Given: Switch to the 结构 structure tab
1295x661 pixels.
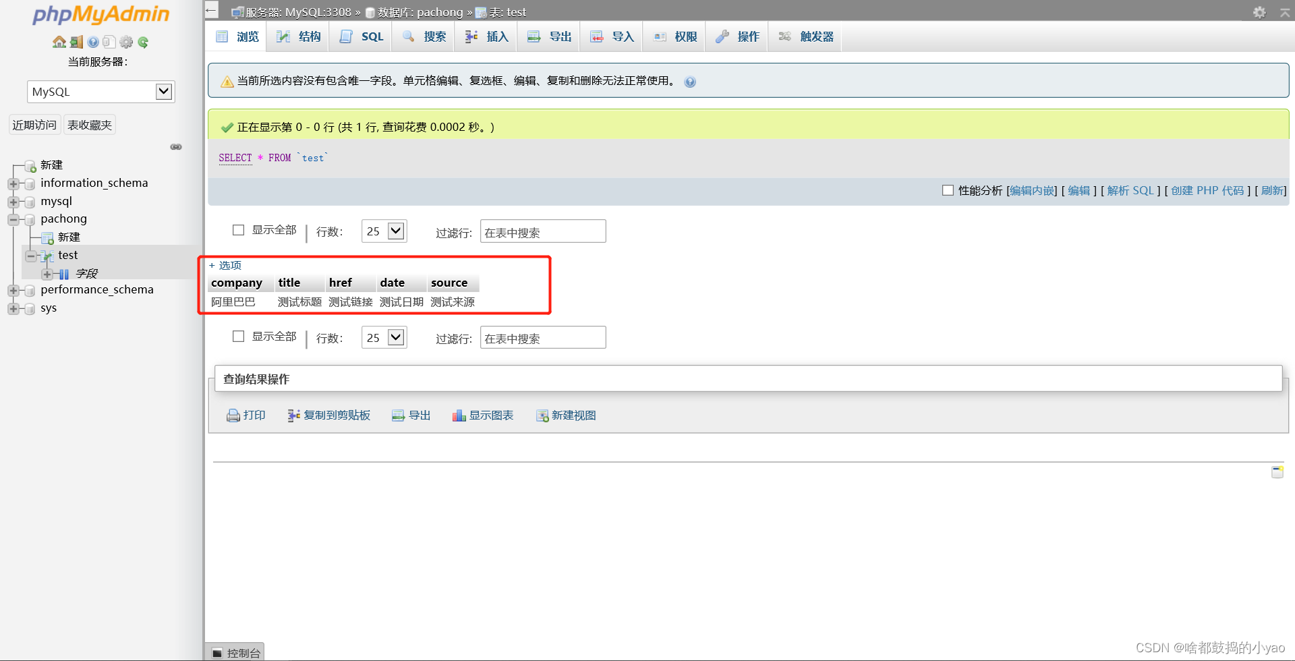Looking at the screenshot, I should pyautogui.click(x=298, y=36).
